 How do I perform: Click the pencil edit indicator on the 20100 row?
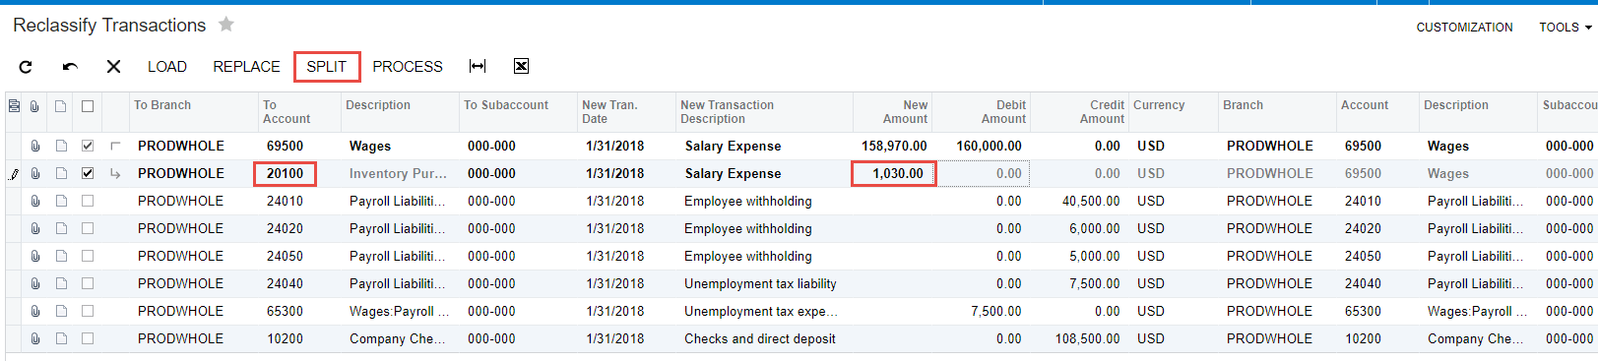point(13,174)
